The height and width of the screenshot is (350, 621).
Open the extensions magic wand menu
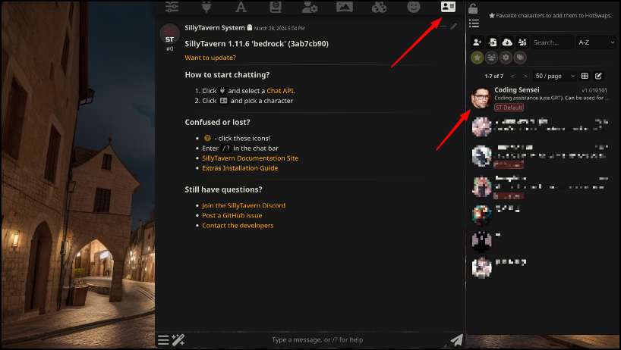[x=178, y=340]
